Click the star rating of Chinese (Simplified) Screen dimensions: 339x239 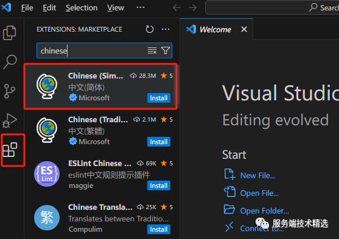point(167,76)
